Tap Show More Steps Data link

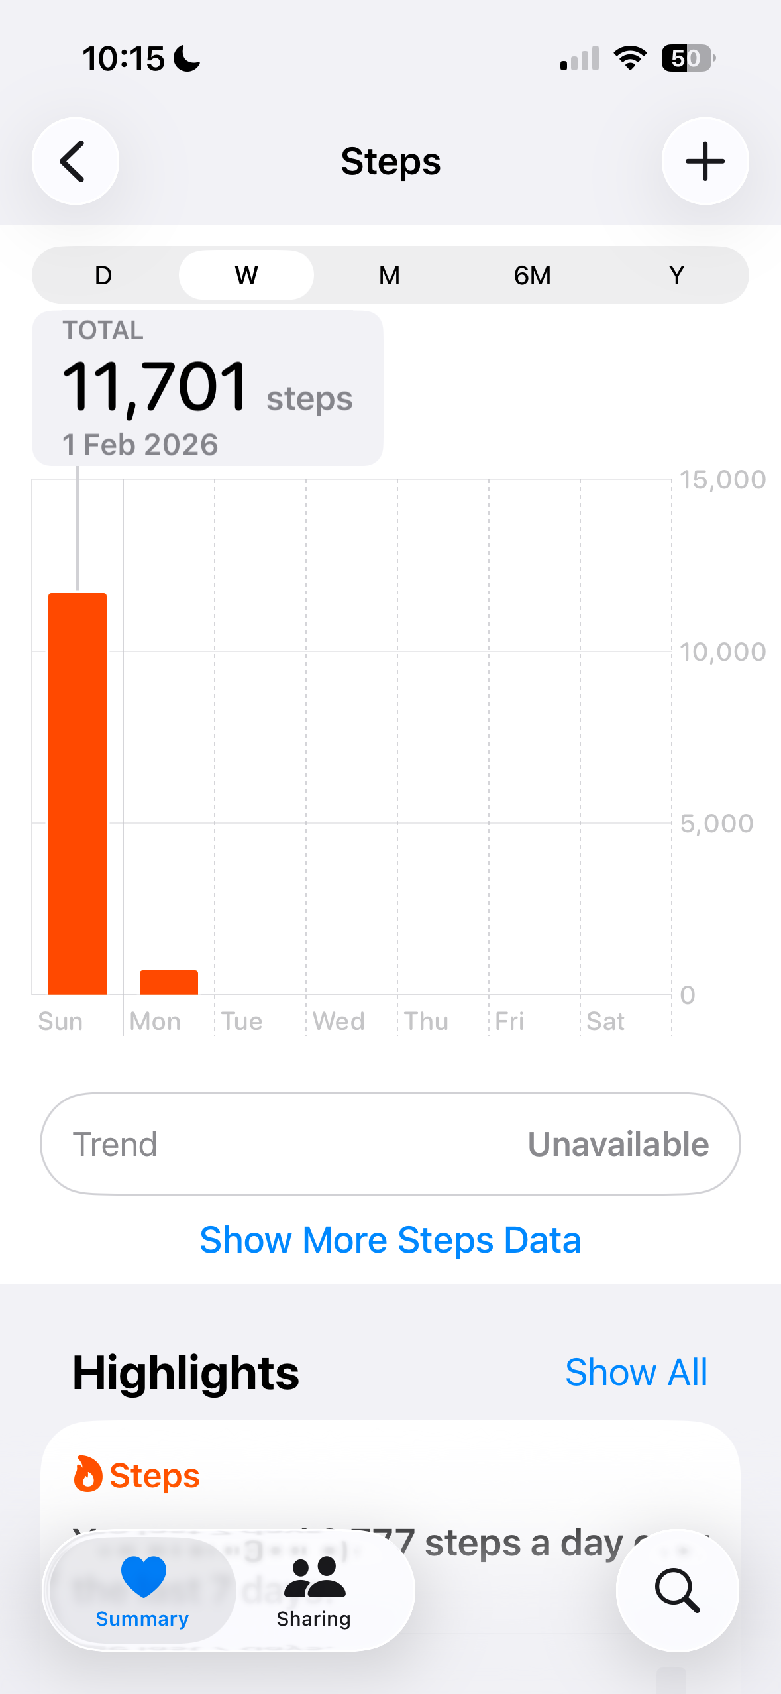(390, 1240)
